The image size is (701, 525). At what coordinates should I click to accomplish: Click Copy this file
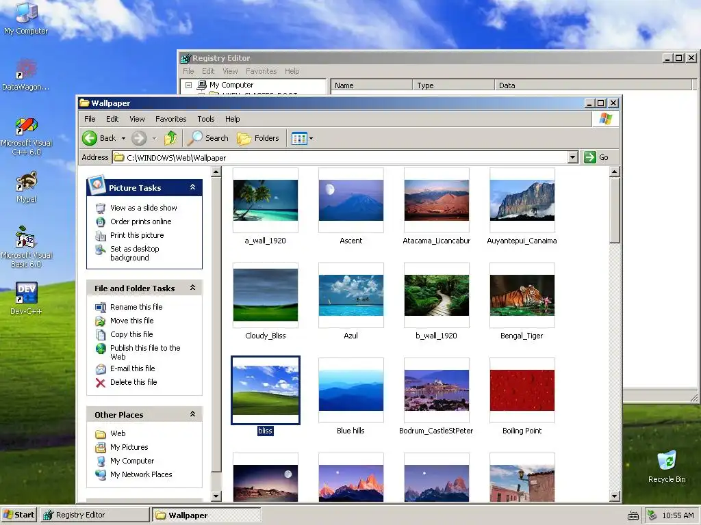click(131, 334)
